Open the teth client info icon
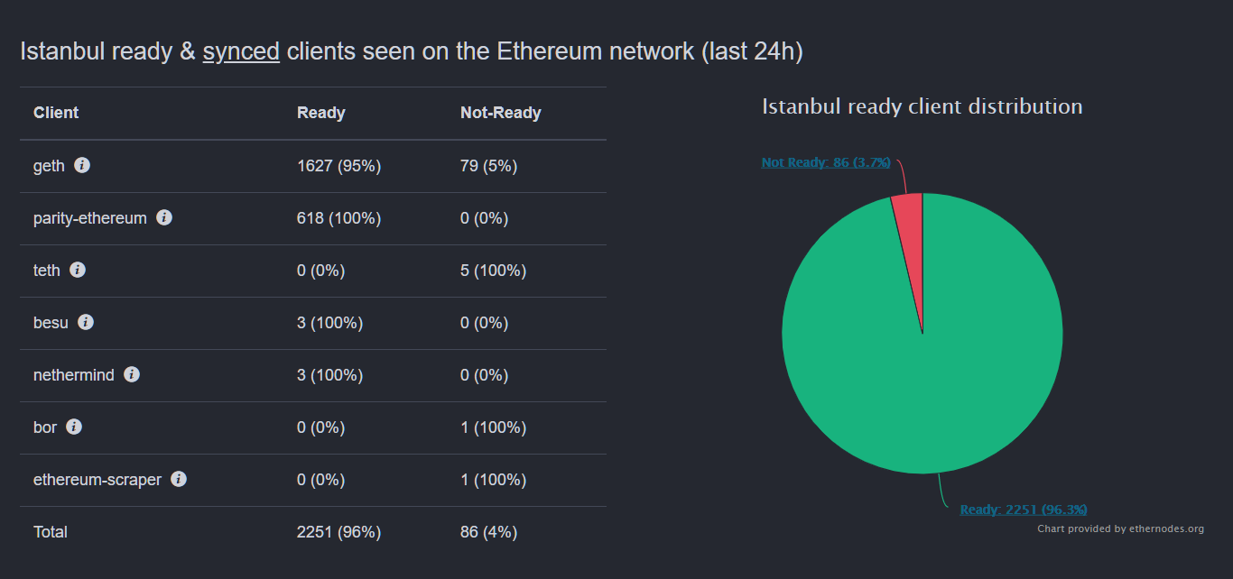1233x579 pixels. point(78,270)
